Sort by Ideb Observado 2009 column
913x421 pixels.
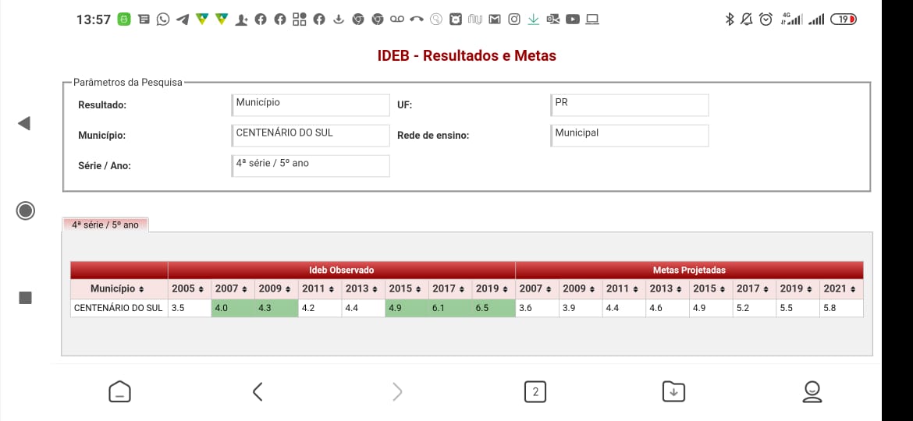point(276,288)
